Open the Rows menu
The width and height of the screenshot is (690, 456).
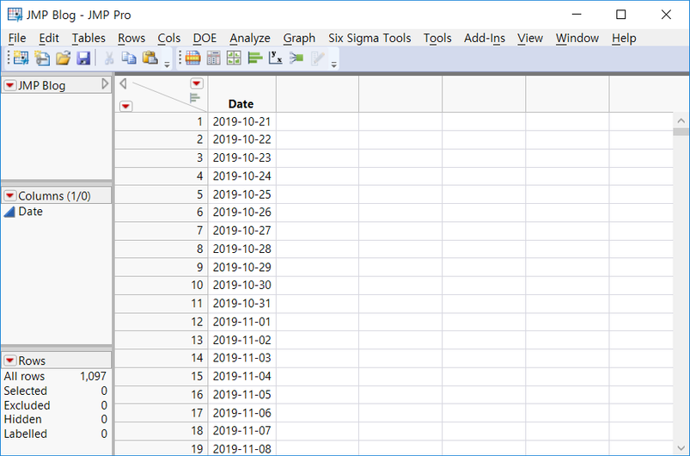[131, 39]
